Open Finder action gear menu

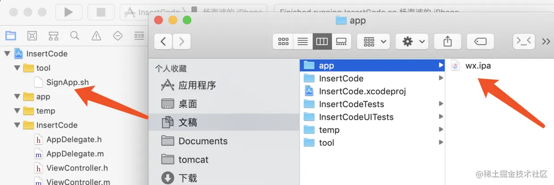click(x=412, y=42)
